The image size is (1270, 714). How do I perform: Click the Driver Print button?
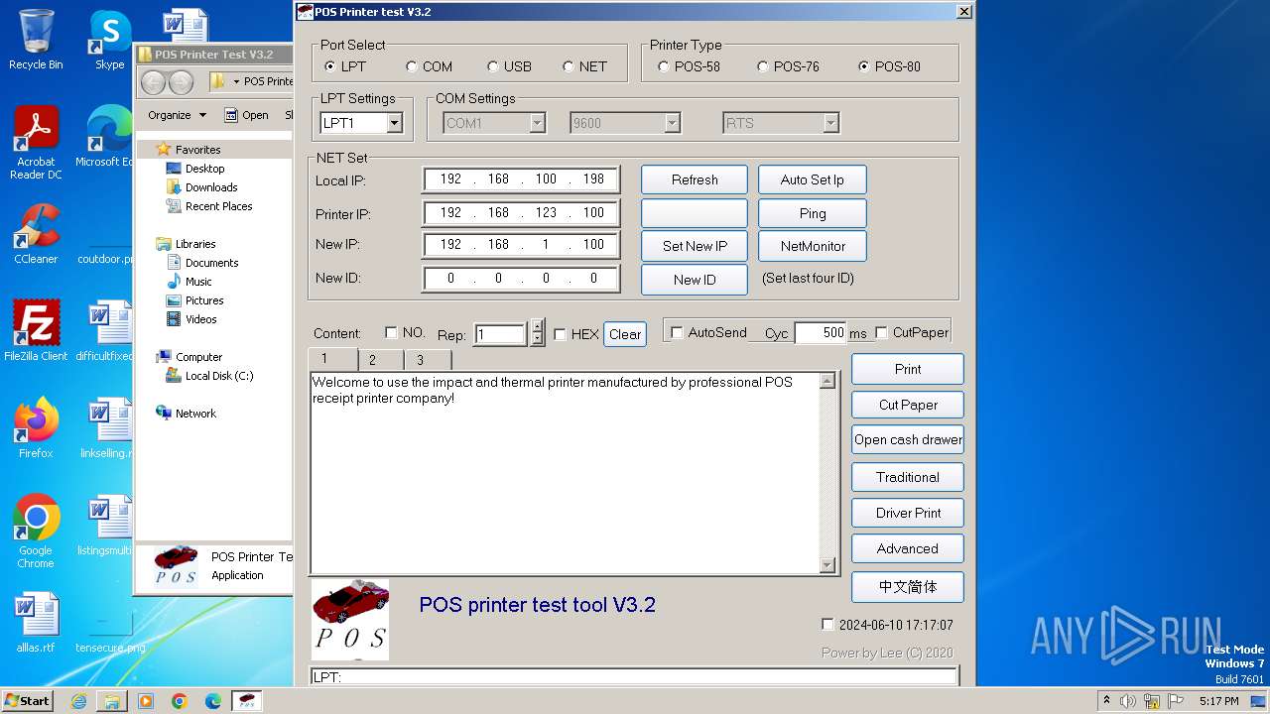(x=908, y=513)
